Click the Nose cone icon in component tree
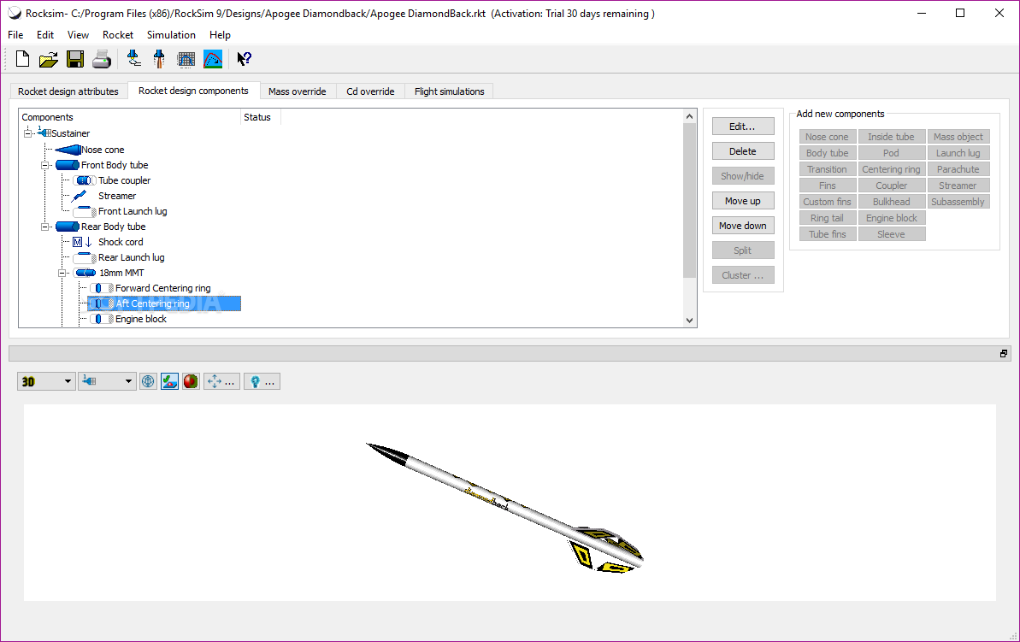The height and width of the screenshot is (642, 1020). 68,150
